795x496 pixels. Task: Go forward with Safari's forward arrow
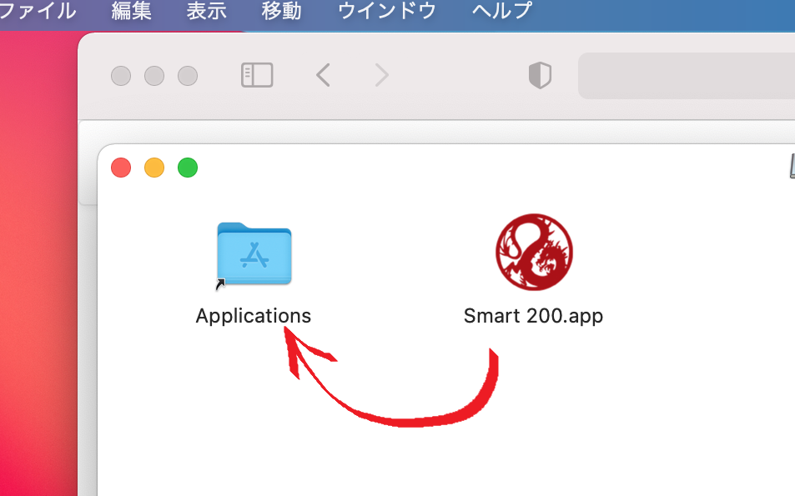[x=382, y=76]
